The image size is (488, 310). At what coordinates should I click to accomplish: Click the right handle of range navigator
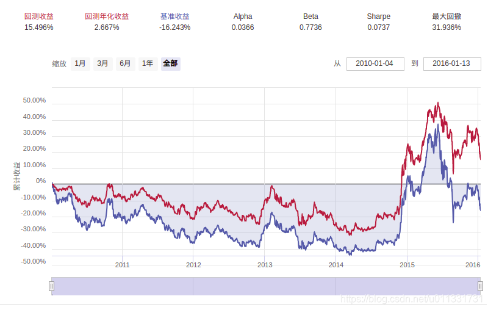pos(480,286)
